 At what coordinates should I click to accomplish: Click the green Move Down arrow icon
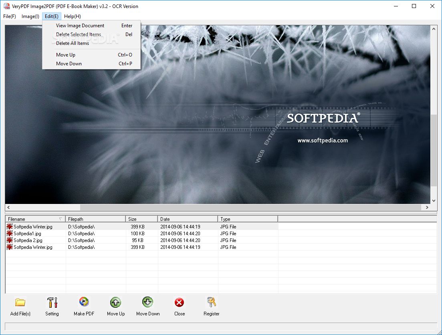[x=148, y=302]
